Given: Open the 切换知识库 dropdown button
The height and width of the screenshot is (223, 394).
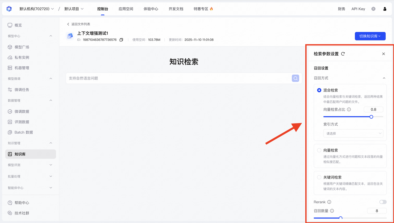Looking at the screenshot, I should [370, 36].
